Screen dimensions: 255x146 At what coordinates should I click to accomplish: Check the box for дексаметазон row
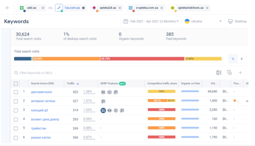coord(16,92)
